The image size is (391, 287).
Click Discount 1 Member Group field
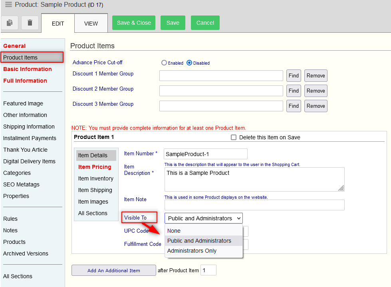point(221,76)
